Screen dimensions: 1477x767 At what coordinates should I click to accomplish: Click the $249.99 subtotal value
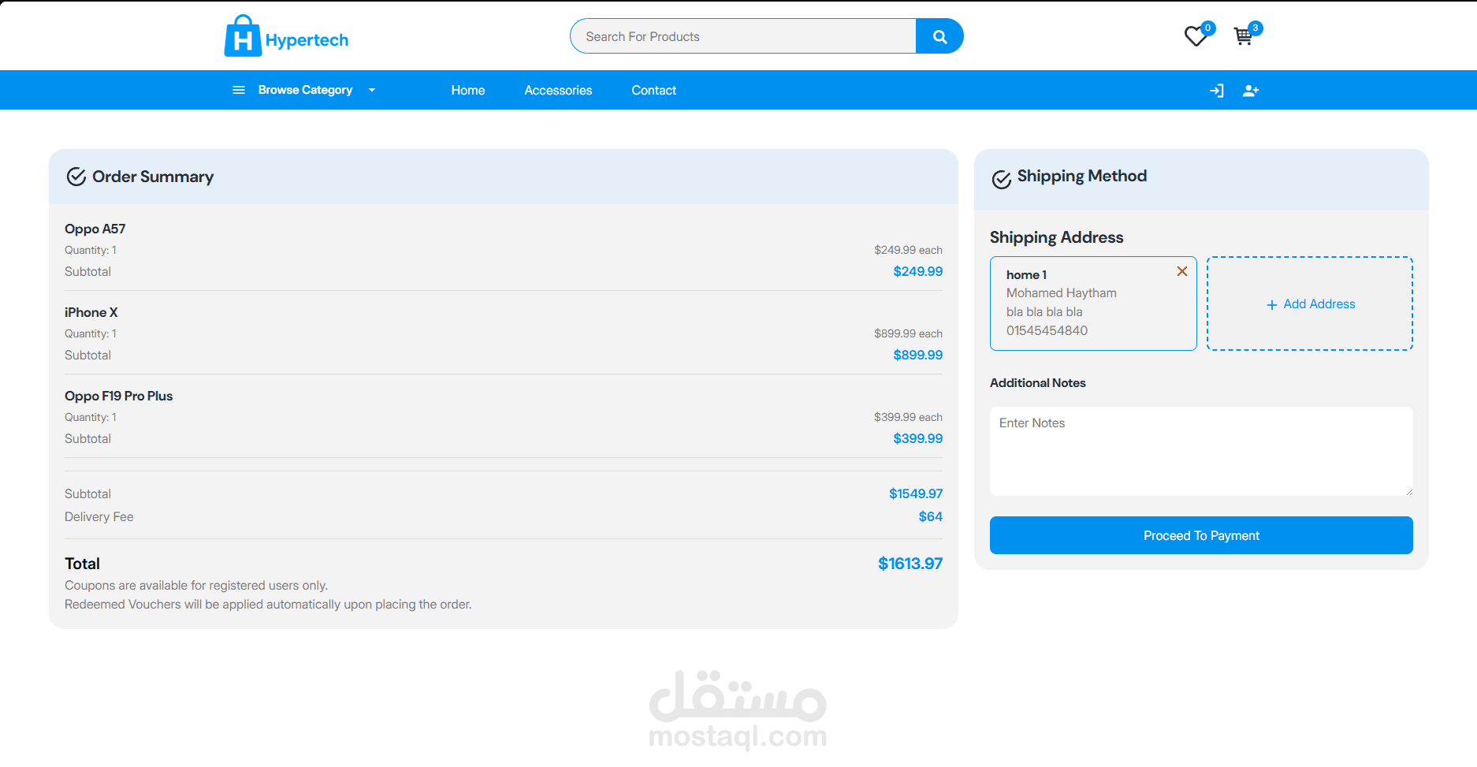(917, 271)
